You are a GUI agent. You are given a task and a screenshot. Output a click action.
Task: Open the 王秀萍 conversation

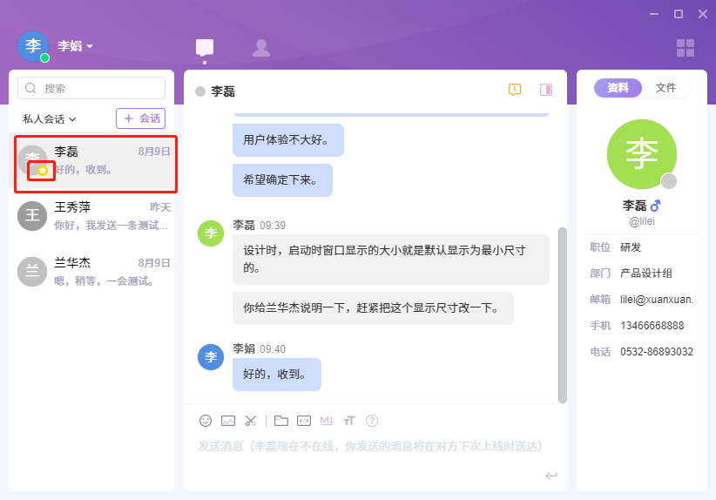[91, 216]
